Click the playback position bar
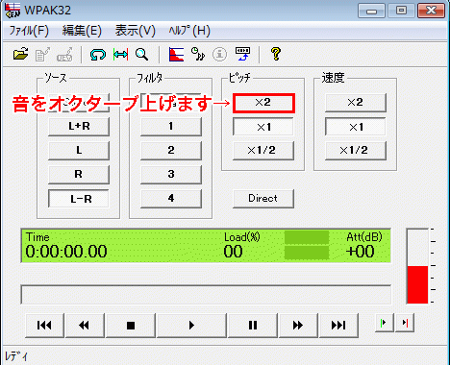Screen dimensions: 450x365 (x=206, y=295)
